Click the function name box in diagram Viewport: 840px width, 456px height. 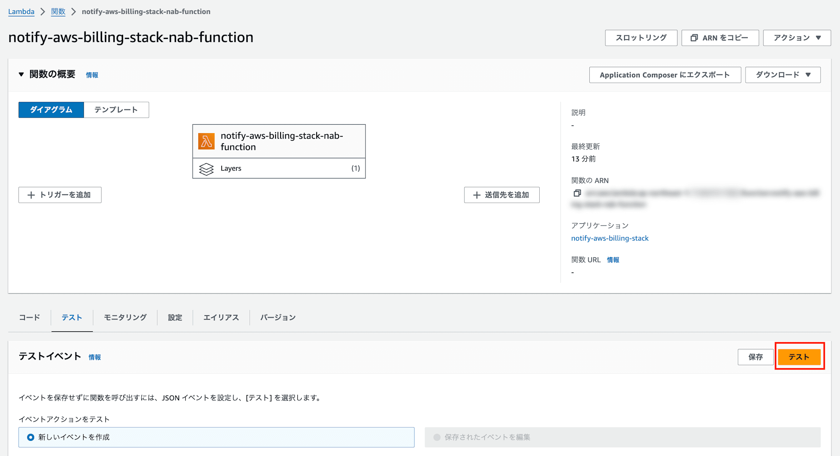click(279, 141)
